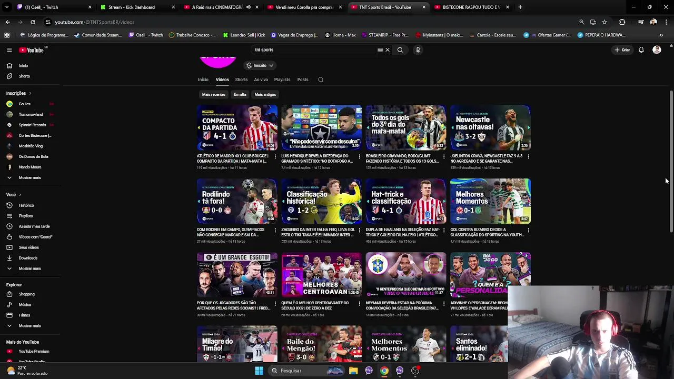The height and width of the screenshot is (379, 674).
Task: Open Spinnin' Records subscription channel
Action: (x=32, y=125)
